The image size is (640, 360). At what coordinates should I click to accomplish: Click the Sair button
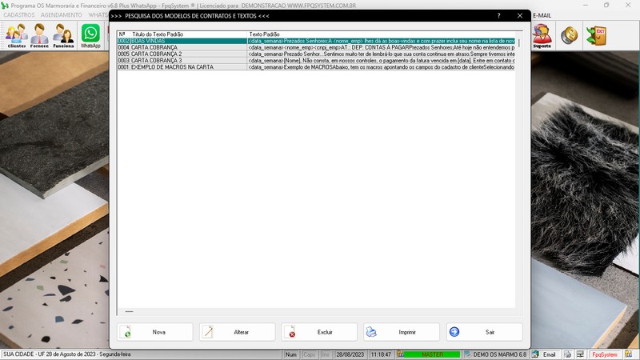(485, 332)
